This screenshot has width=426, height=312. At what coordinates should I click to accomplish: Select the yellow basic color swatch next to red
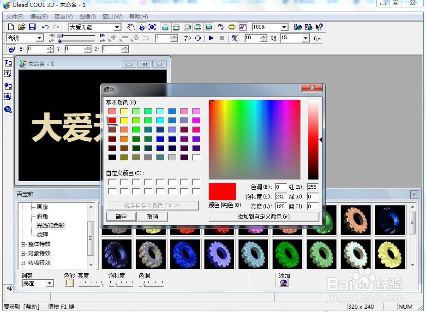tap(124, 120)
